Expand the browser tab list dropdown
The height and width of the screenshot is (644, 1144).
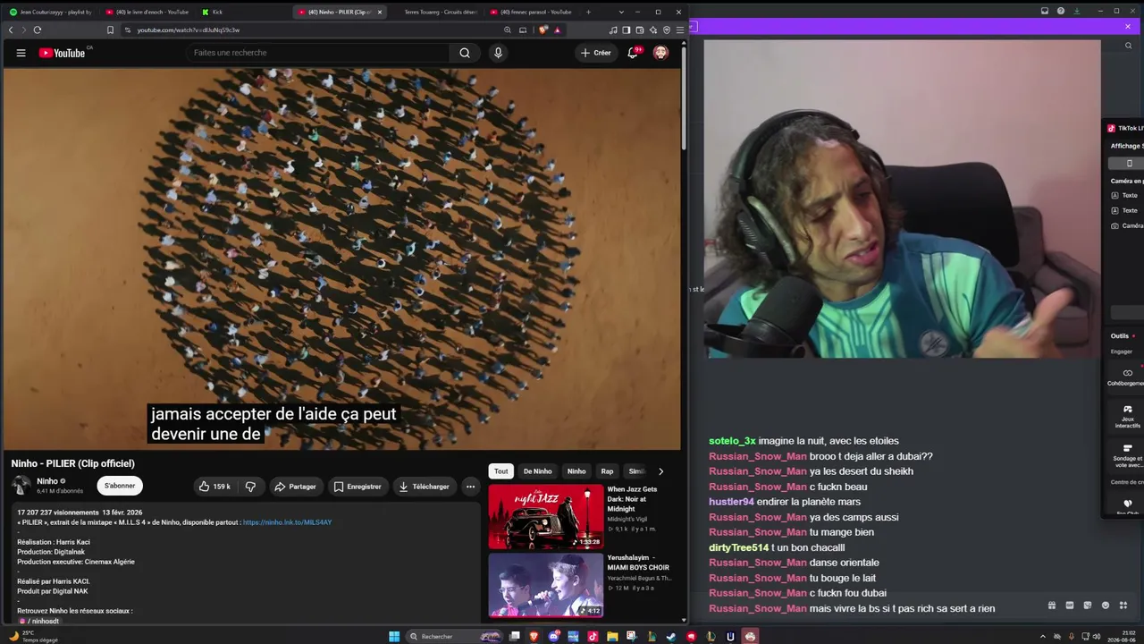coord(620,12)
